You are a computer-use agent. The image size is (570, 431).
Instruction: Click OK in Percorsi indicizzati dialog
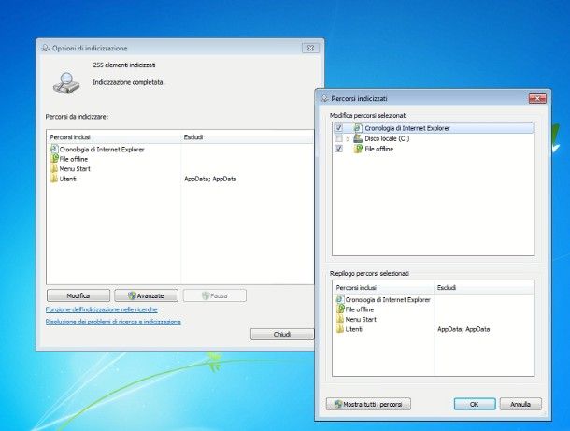click(475, 404)
